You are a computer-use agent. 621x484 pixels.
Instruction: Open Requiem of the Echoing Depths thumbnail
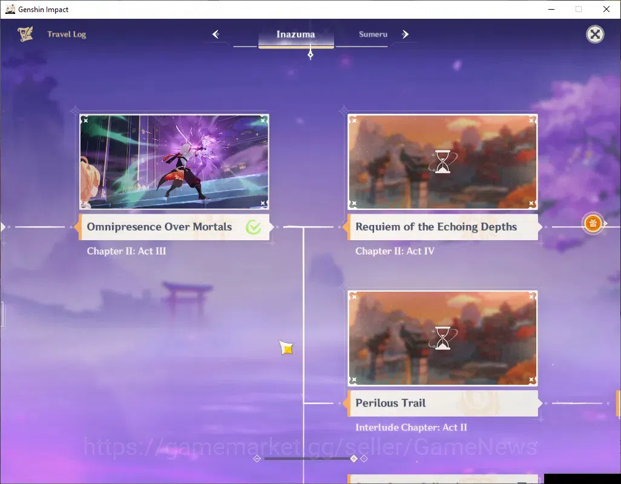coord(443,162)
